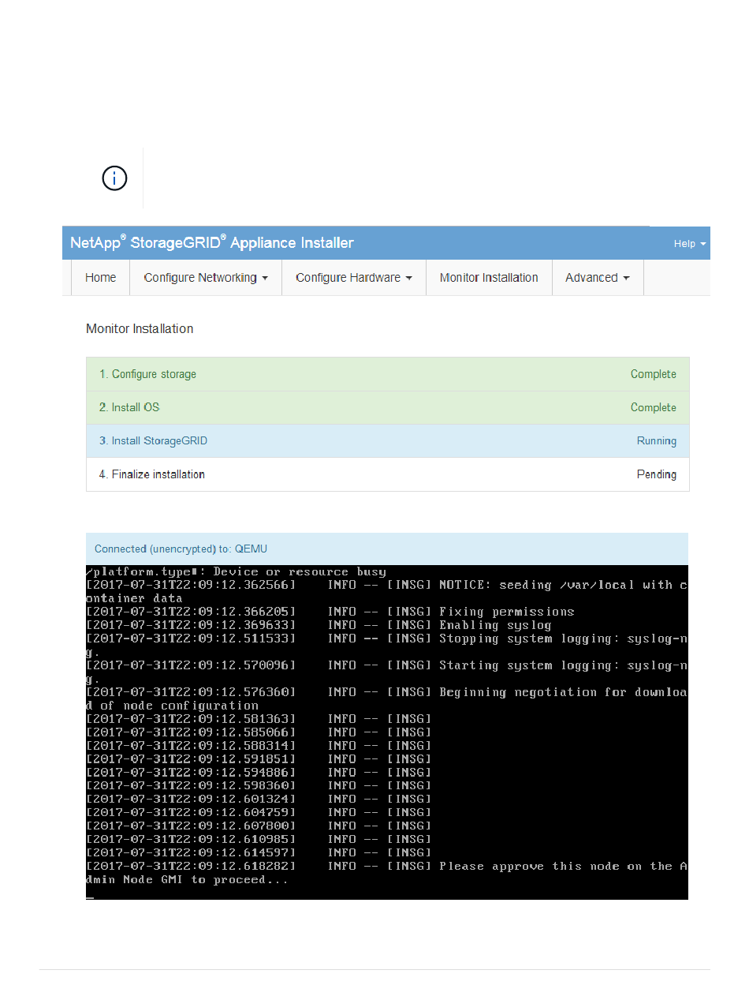Click the Running status for Install StorageGRID
This screenshot has width=749, height=985.
(x=657, y=441)
